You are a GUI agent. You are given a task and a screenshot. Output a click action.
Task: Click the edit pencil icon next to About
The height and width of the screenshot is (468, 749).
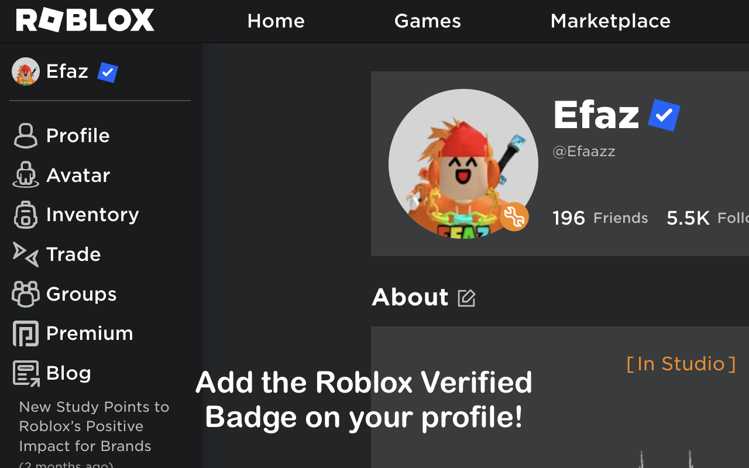[466, 298]
